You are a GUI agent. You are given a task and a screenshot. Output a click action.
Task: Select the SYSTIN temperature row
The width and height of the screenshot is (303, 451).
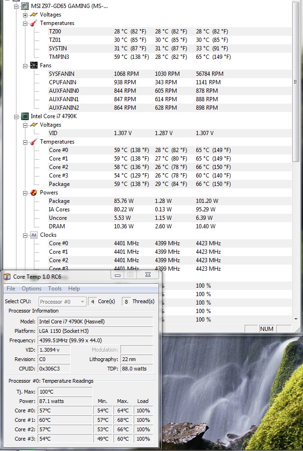point(169,48)
